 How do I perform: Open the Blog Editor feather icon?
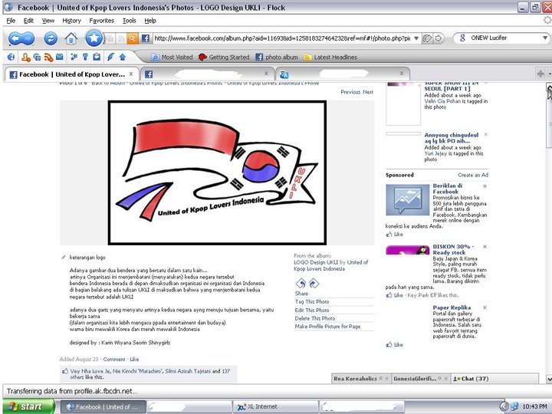(x=110, y=57)
